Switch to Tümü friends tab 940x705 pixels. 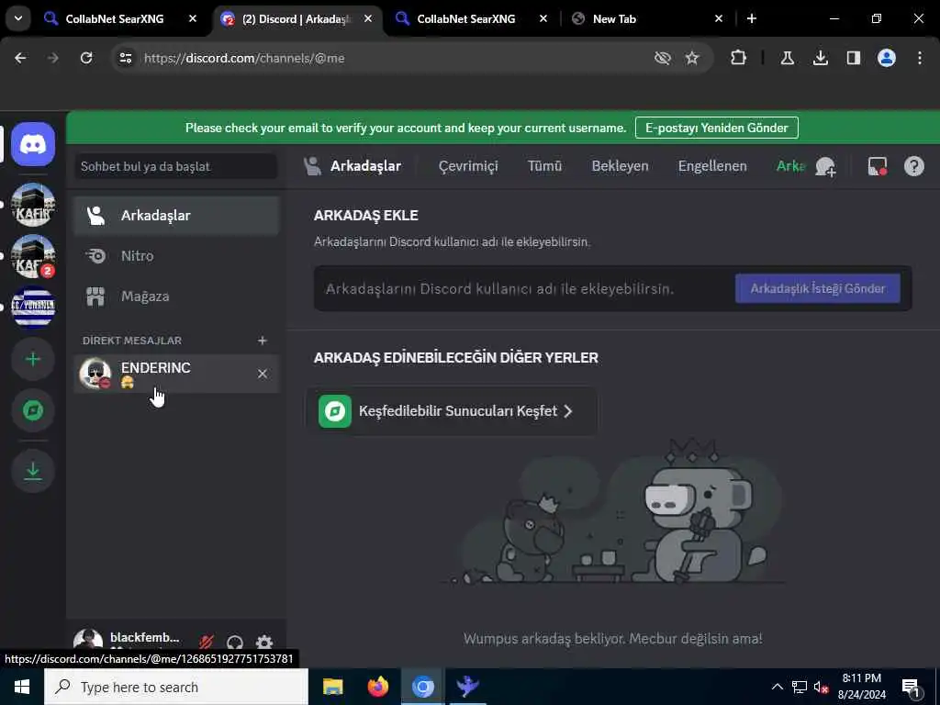(544, 166)
